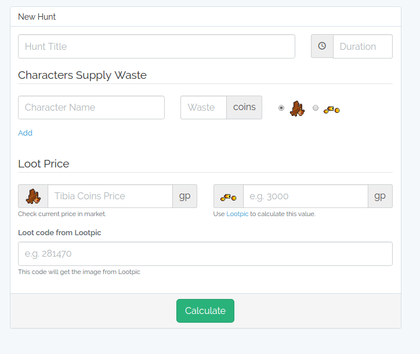420x354 pixels.
Task: Click the Tibia coin icon next to first radio
Action: click(297, 108)
